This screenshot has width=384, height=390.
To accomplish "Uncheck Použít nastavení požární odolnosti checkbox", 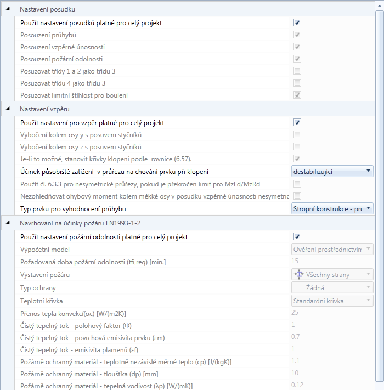I will [x=297, y=236].
